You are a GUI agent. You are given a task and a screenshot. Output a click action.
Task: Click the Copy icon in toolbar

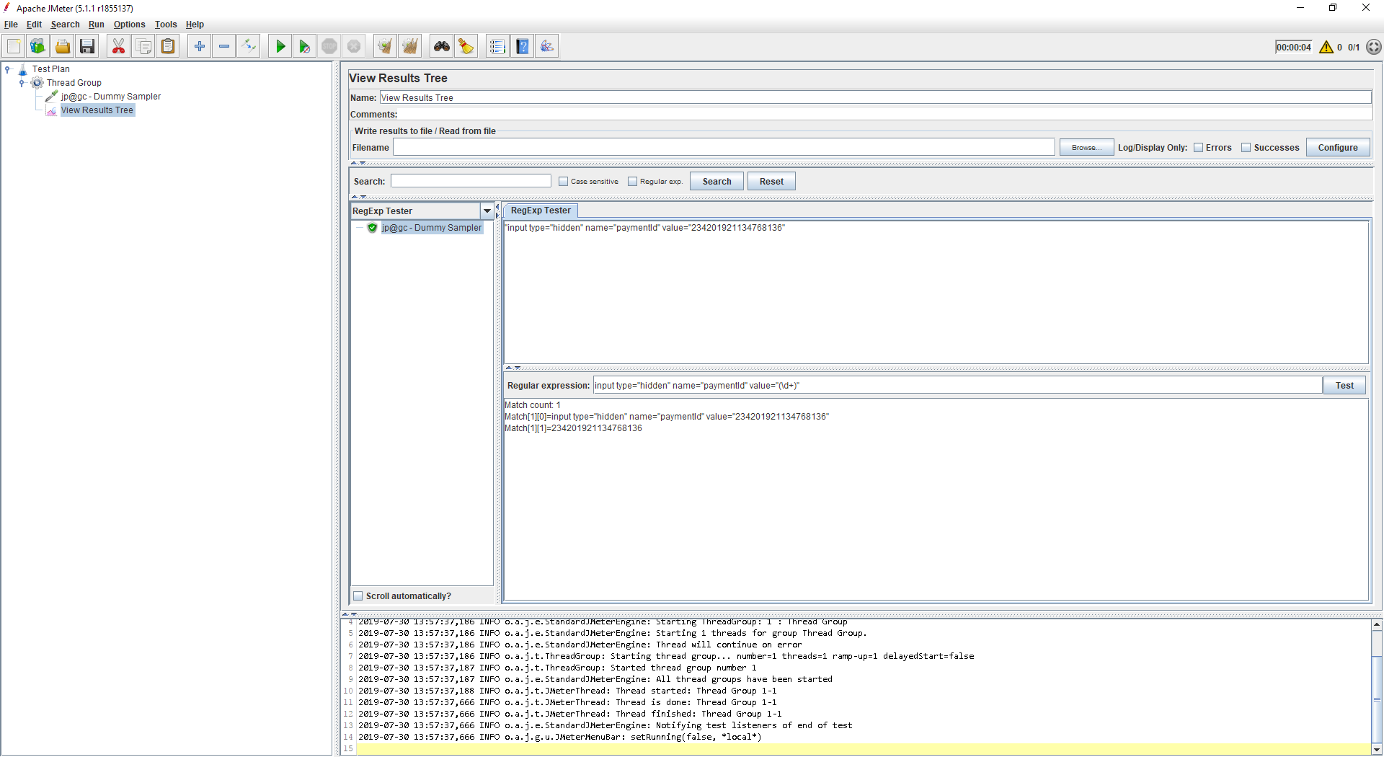[143, 47]
